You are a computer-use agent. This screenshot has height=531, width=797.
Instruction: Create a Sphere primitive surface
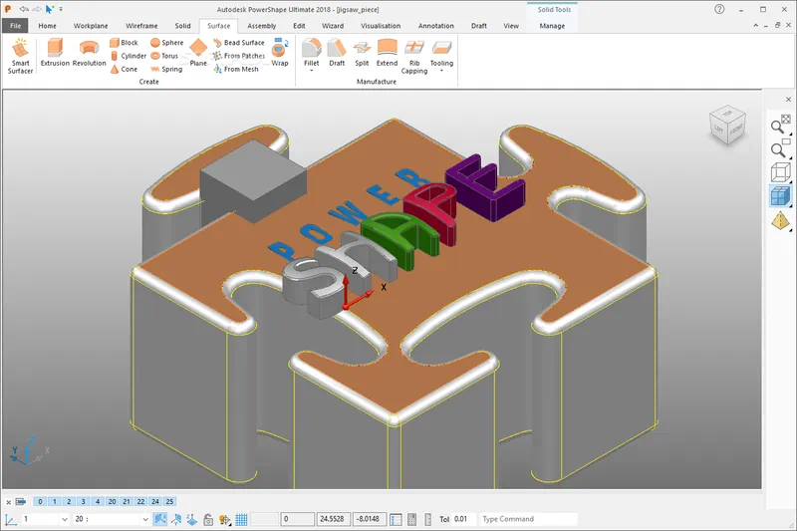click(x=166, y=43)
